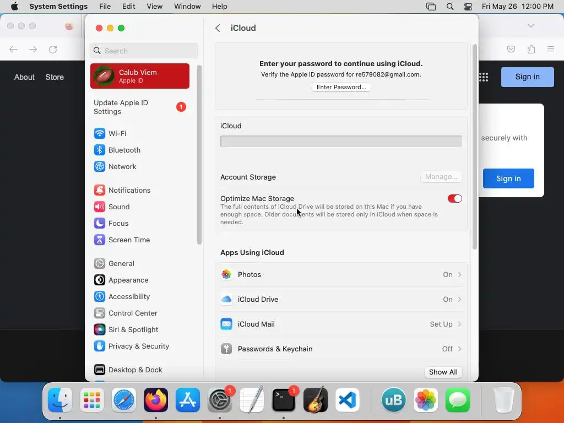Expand Firefox tab list chevron
564x423 pixels.
pyautogui.click(x=531, y=26)
